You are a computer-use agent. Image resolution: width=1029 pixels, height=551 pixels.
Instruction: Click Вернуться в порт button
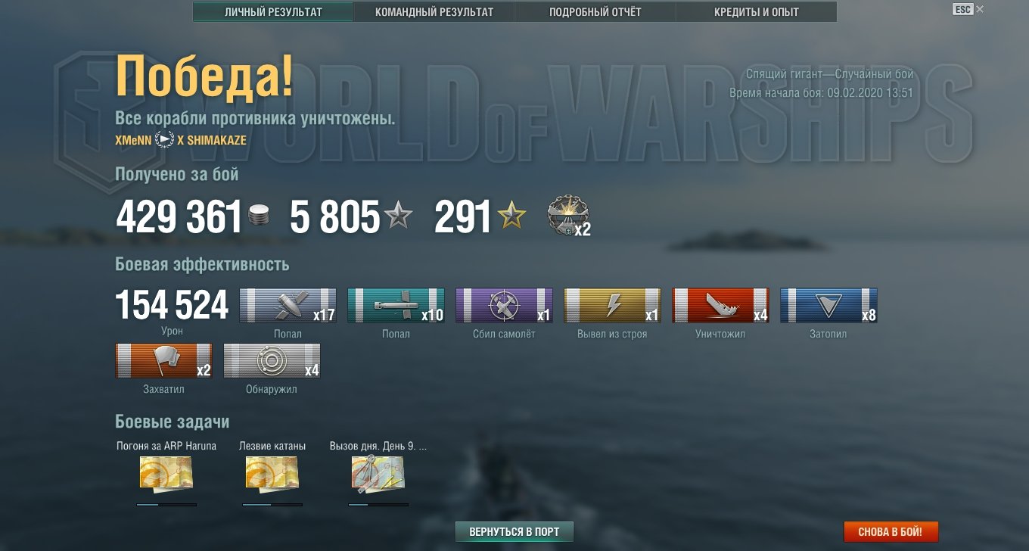[x=514, y=532]
